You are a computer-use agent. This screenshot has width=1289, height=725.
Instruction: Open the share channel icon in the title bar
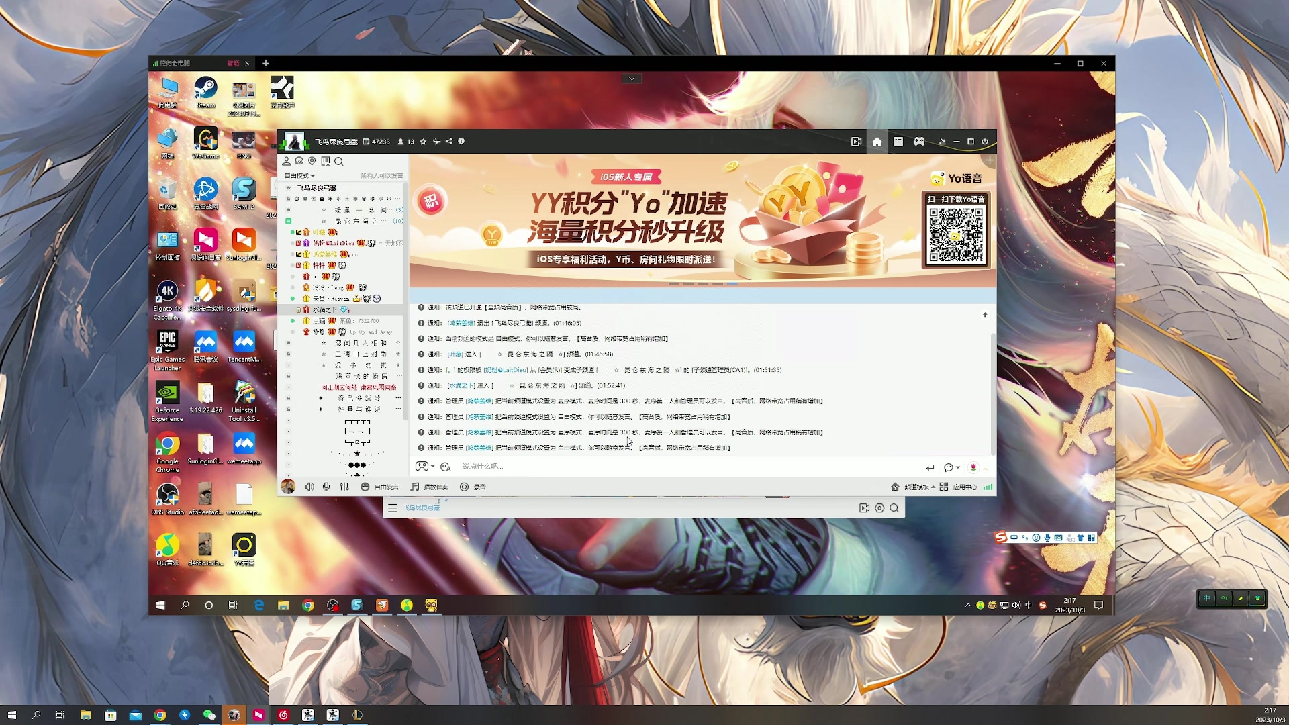(450, 142)
